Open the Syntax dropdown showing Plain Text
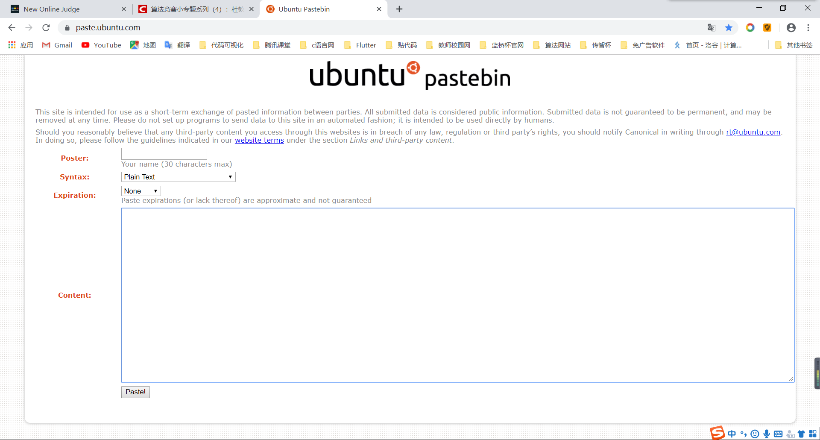The height and width of the screenshot is (440, 820). pyautogui.click(x=178, y=176)
